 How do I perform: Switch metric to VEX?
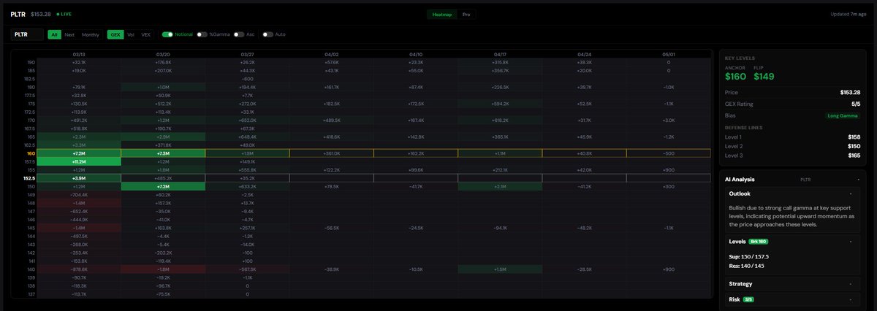pos(145,34)
